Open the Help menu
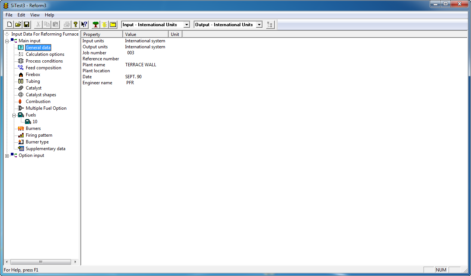Image resolution: width=471 pixels, height=276 pixels. click(49, 15)
